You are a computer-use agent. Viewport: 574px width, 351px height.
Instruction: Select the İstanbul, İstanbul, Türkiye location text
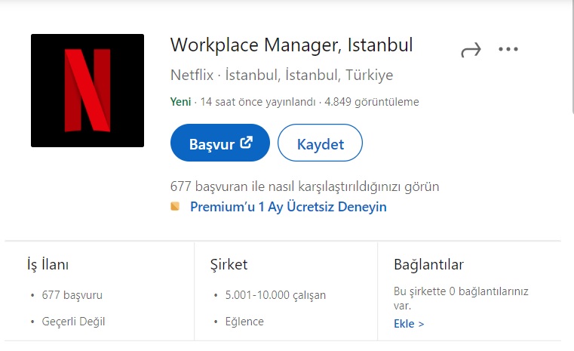point(309,75)
